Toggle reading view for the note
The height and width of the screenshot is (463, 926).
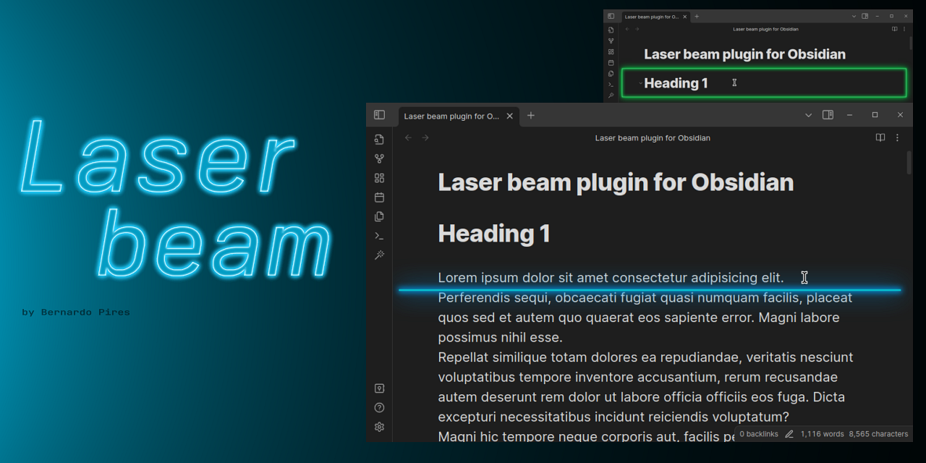(x=880, y=137)
